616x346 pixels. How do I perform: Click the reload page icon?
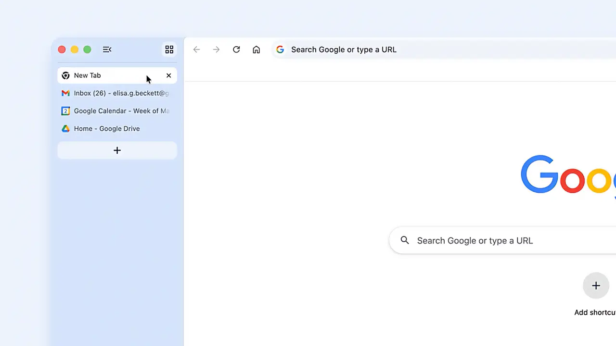236,49
